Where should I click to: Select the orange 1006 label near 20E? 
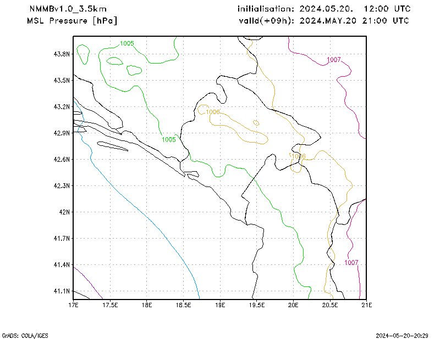pos(298,156)
